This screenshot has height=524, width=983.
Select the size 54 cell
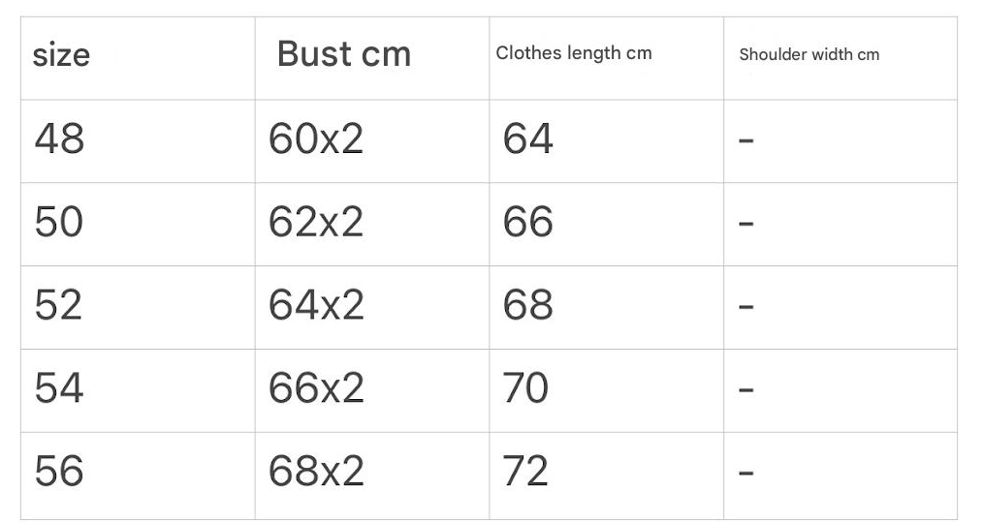click(x=59, y=389)
